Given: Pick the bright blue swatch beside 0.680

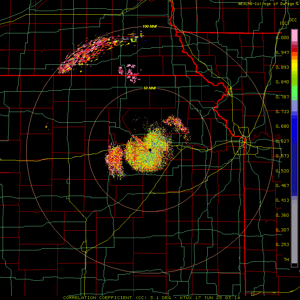Looking at the screenshot, I should point(294,126).
